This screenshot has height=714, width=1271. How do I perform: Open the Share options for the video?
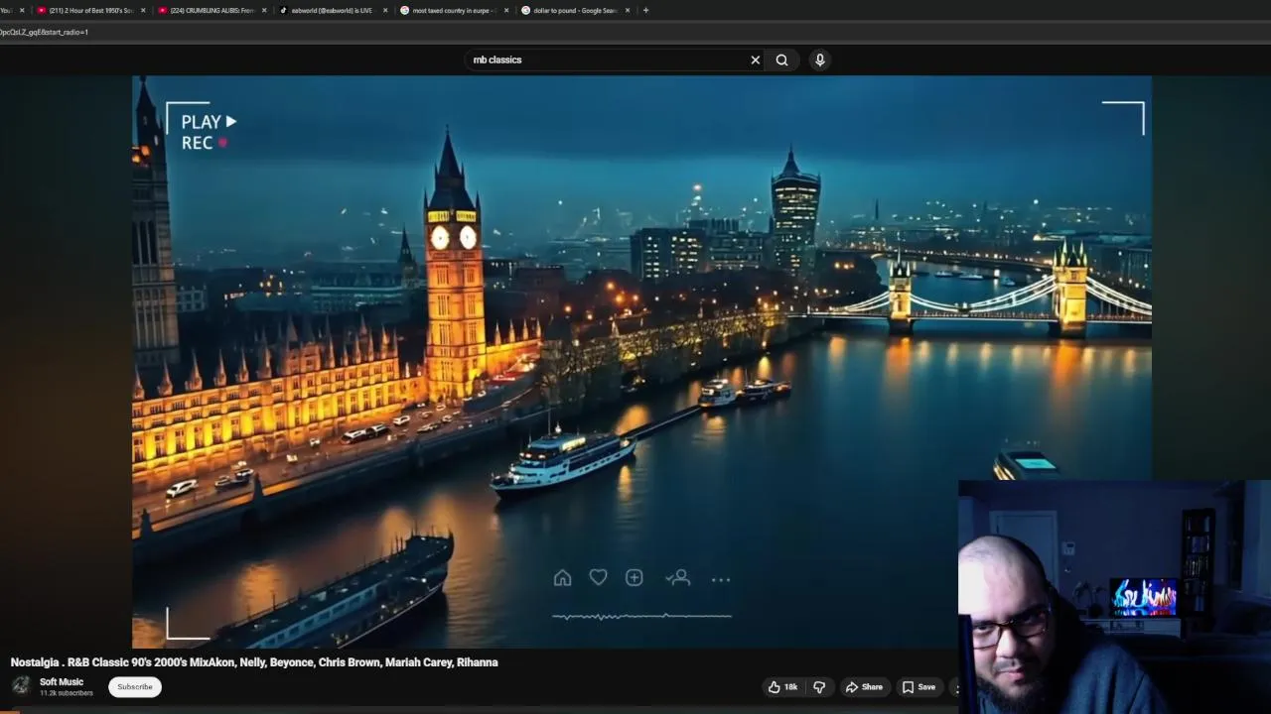tap(864, 686)
